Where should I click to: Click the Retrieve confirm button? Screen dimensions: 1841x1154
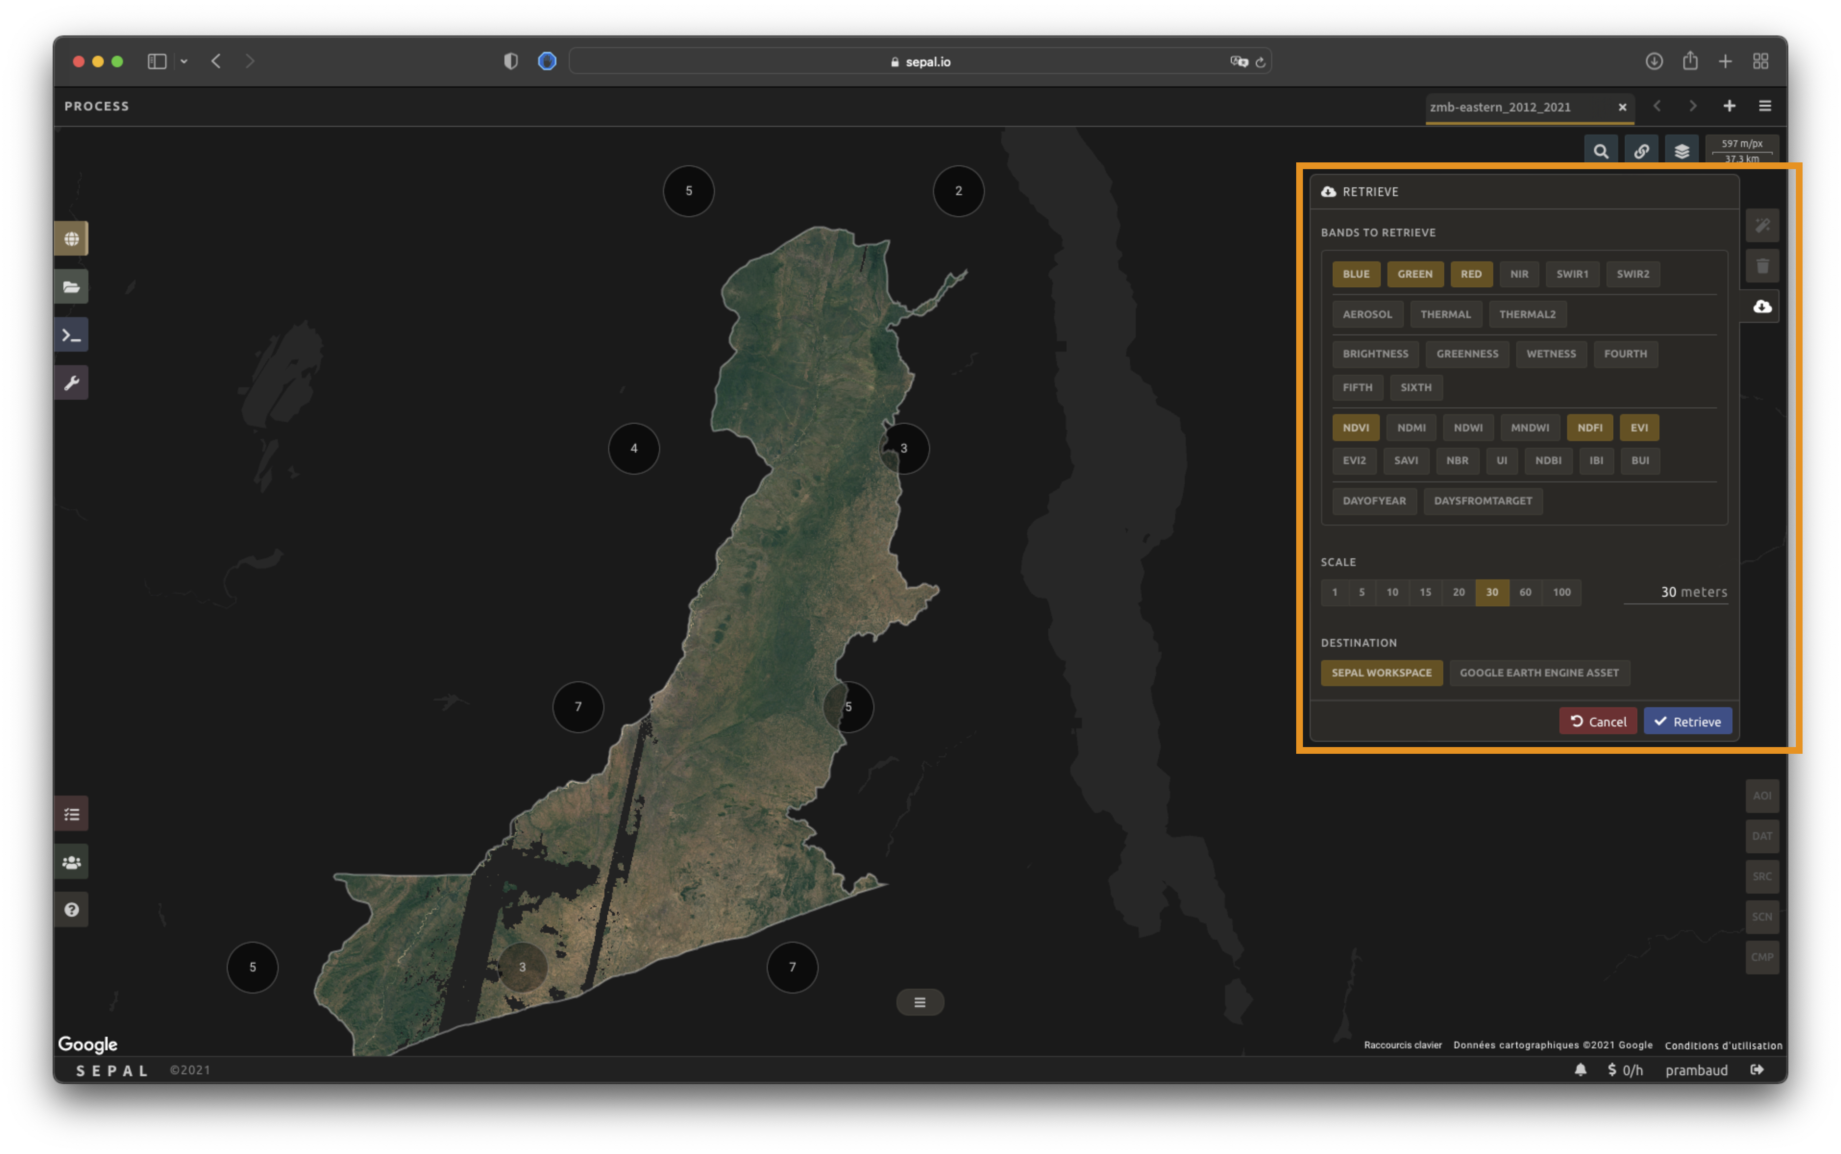coord(1687,721)
